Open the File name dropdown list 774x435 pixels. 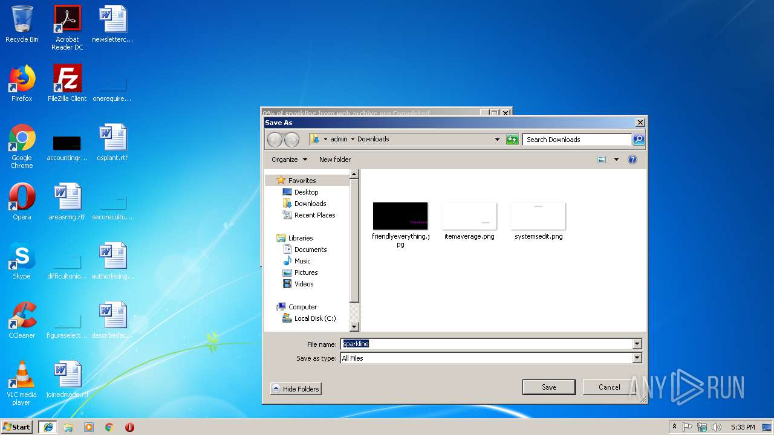coord(637,344)
